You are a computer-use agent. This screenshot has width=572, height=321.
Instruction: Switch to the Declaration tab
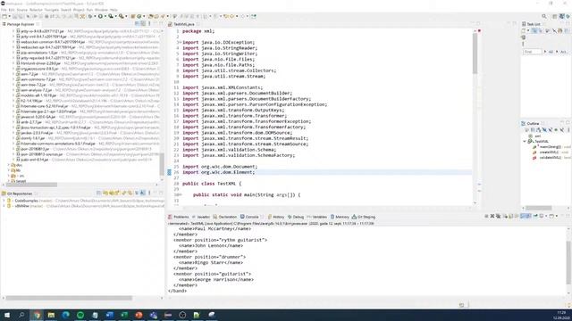[224, 217]
